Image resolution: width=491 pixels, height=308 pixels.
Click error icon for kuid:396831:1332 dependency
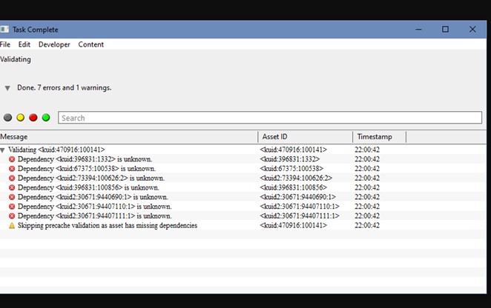pyautogui.click(x=12, y=159)
